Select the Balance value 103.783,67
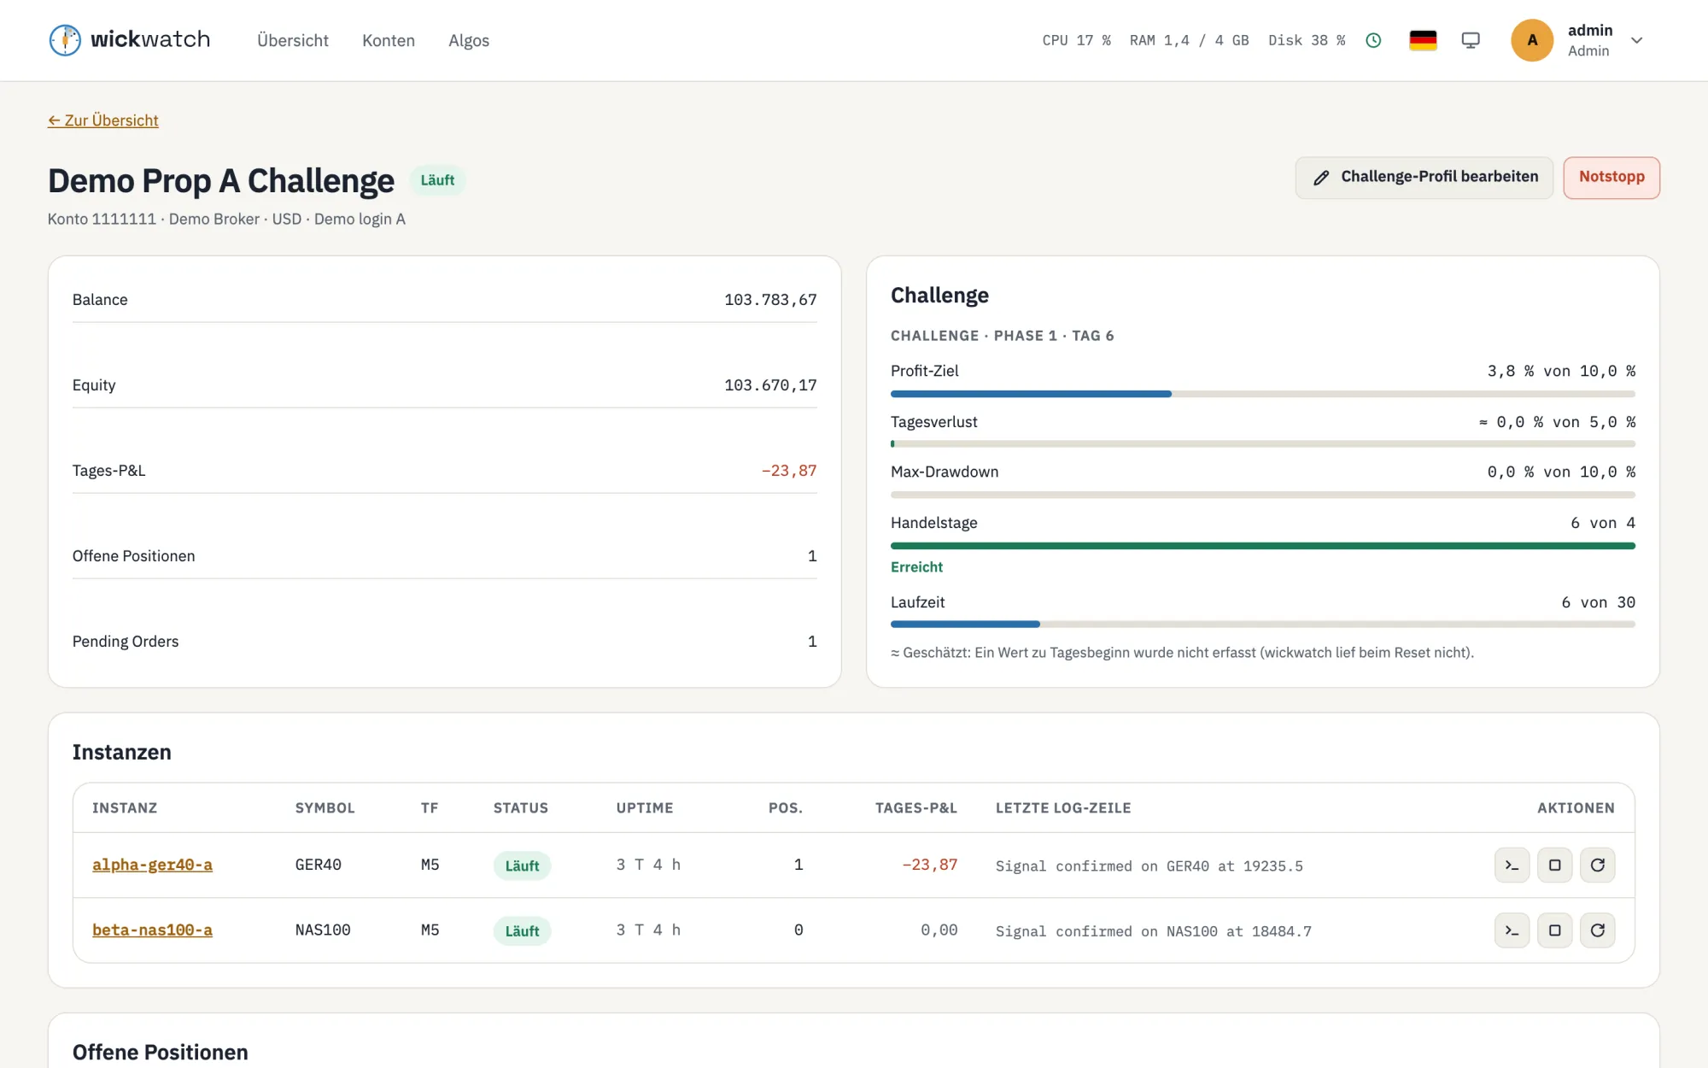This screenshot has width=1708, height=1068. (770, 300)
